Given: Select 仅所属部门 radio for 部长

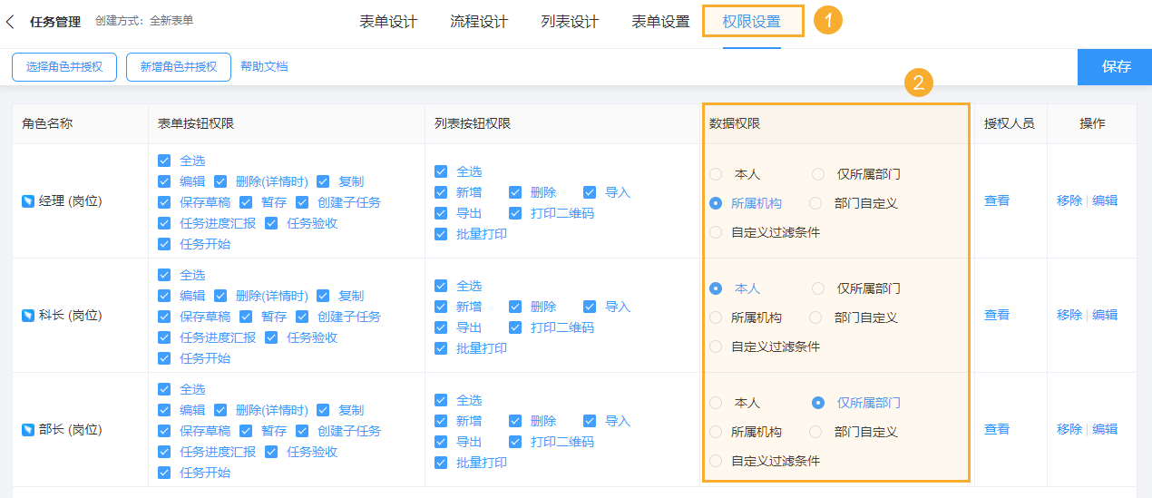Looking at the screenshot, I should click(x=818, y=403).
